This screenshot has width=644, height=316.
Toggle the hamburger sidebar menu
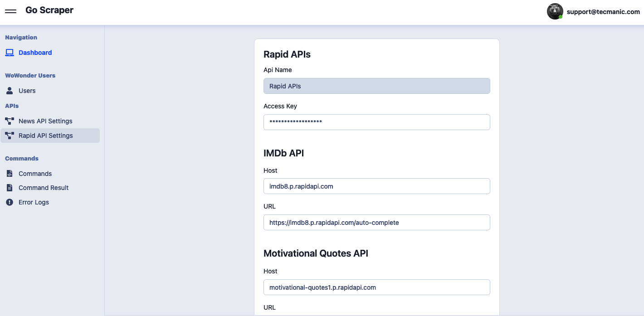10,11
